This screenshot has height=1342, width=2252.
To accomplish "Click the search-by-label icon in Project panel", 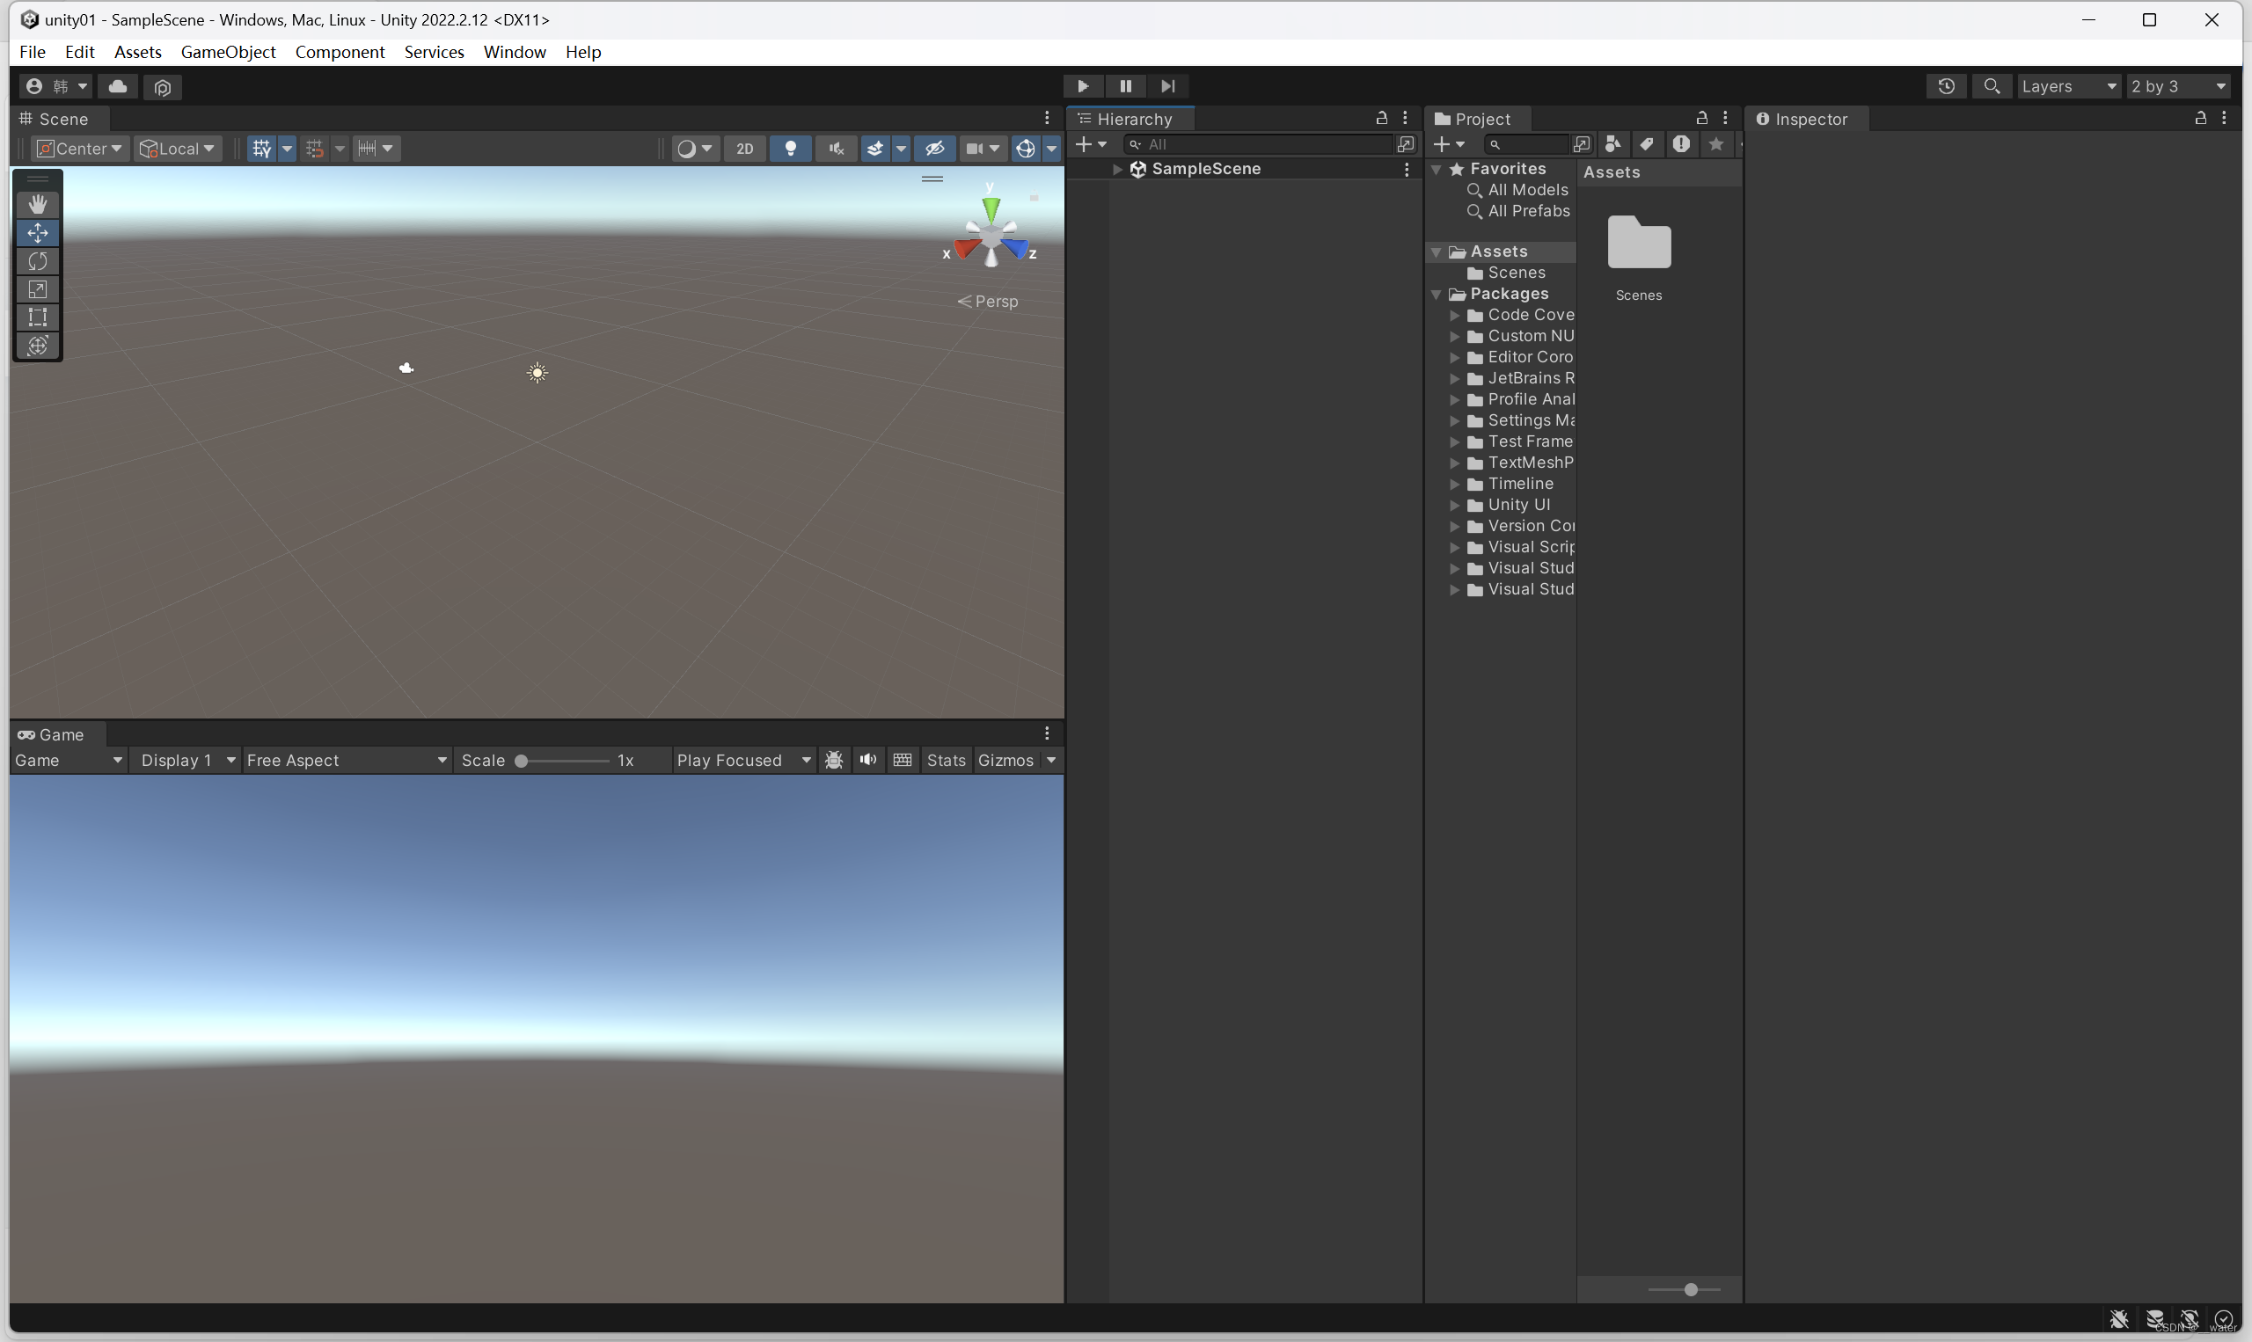I will tap(1646, 144).
